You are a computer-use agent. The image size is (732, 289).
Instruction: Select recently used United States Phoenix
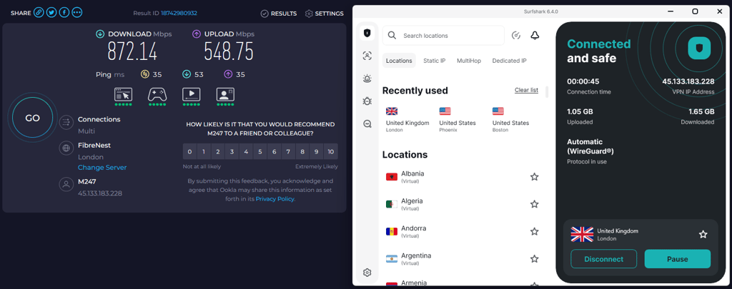pos(457,120)
